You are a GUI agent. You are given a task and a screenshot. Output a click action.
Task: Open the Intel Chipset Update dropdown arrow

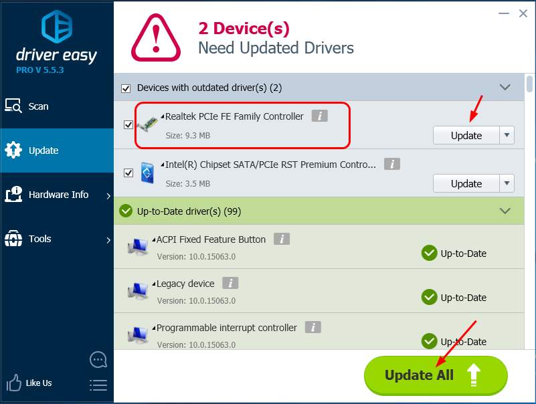[507, 183]
